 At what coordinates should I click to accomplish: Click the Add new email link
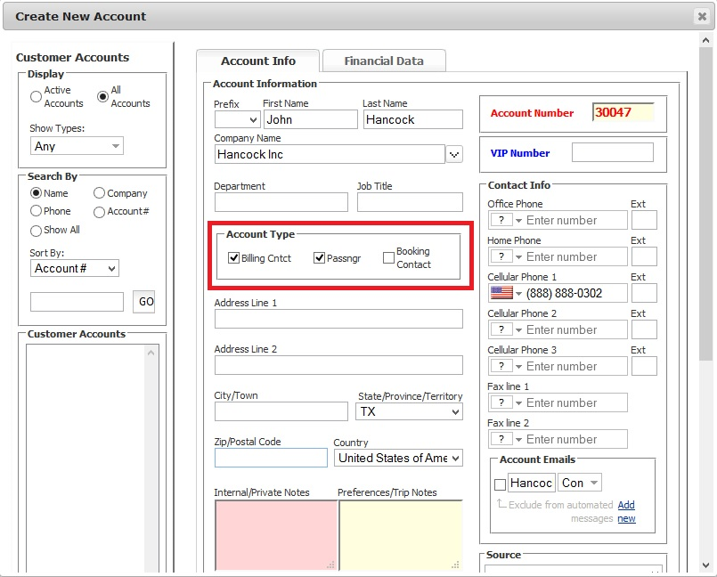tap(626, 512)
